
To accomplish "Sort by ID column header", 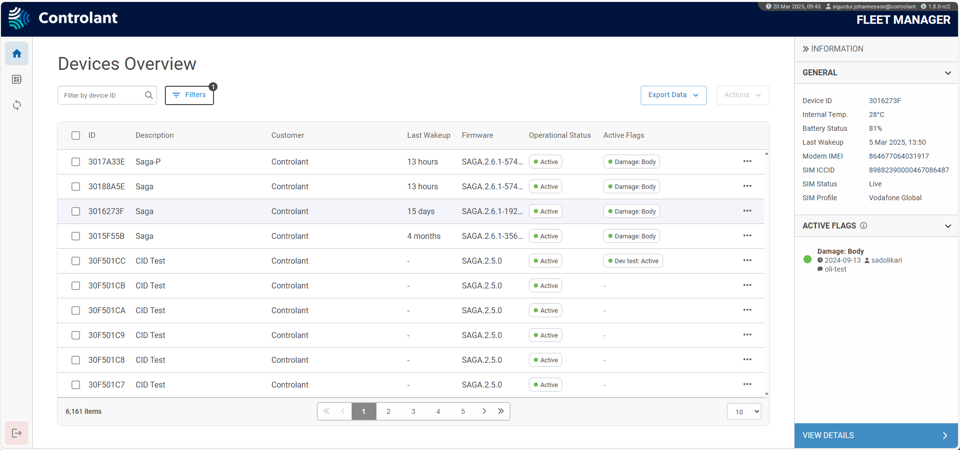I will point(92,135).
